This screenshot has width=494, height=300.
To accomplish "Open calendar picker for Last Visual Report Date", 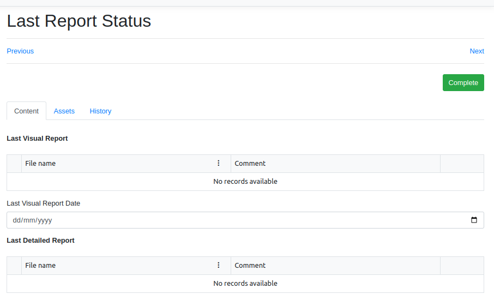I will tap(474, 220).
